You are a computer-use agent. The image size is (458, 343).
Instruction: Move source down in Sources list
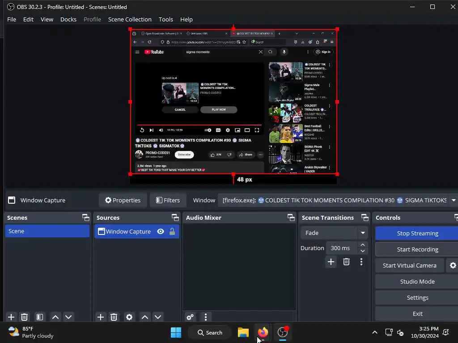pos(158,317)
